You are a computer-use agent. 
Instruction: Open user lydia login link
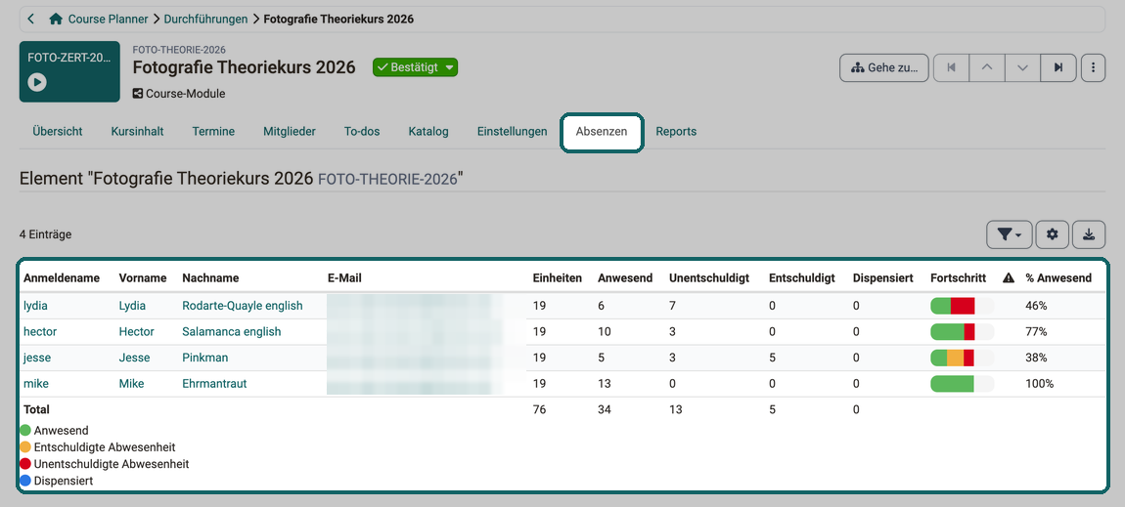tap(35, 306)
